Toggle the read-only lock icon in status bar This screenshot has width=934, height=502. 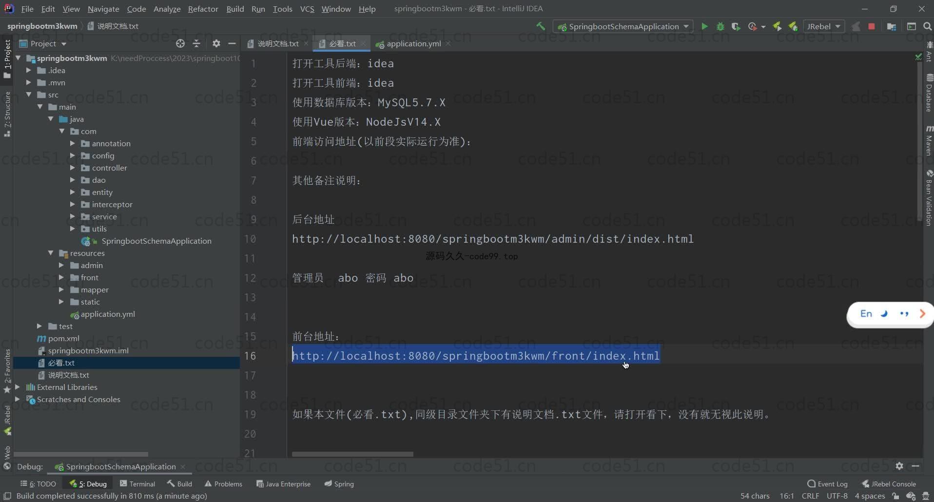point(895,496)
